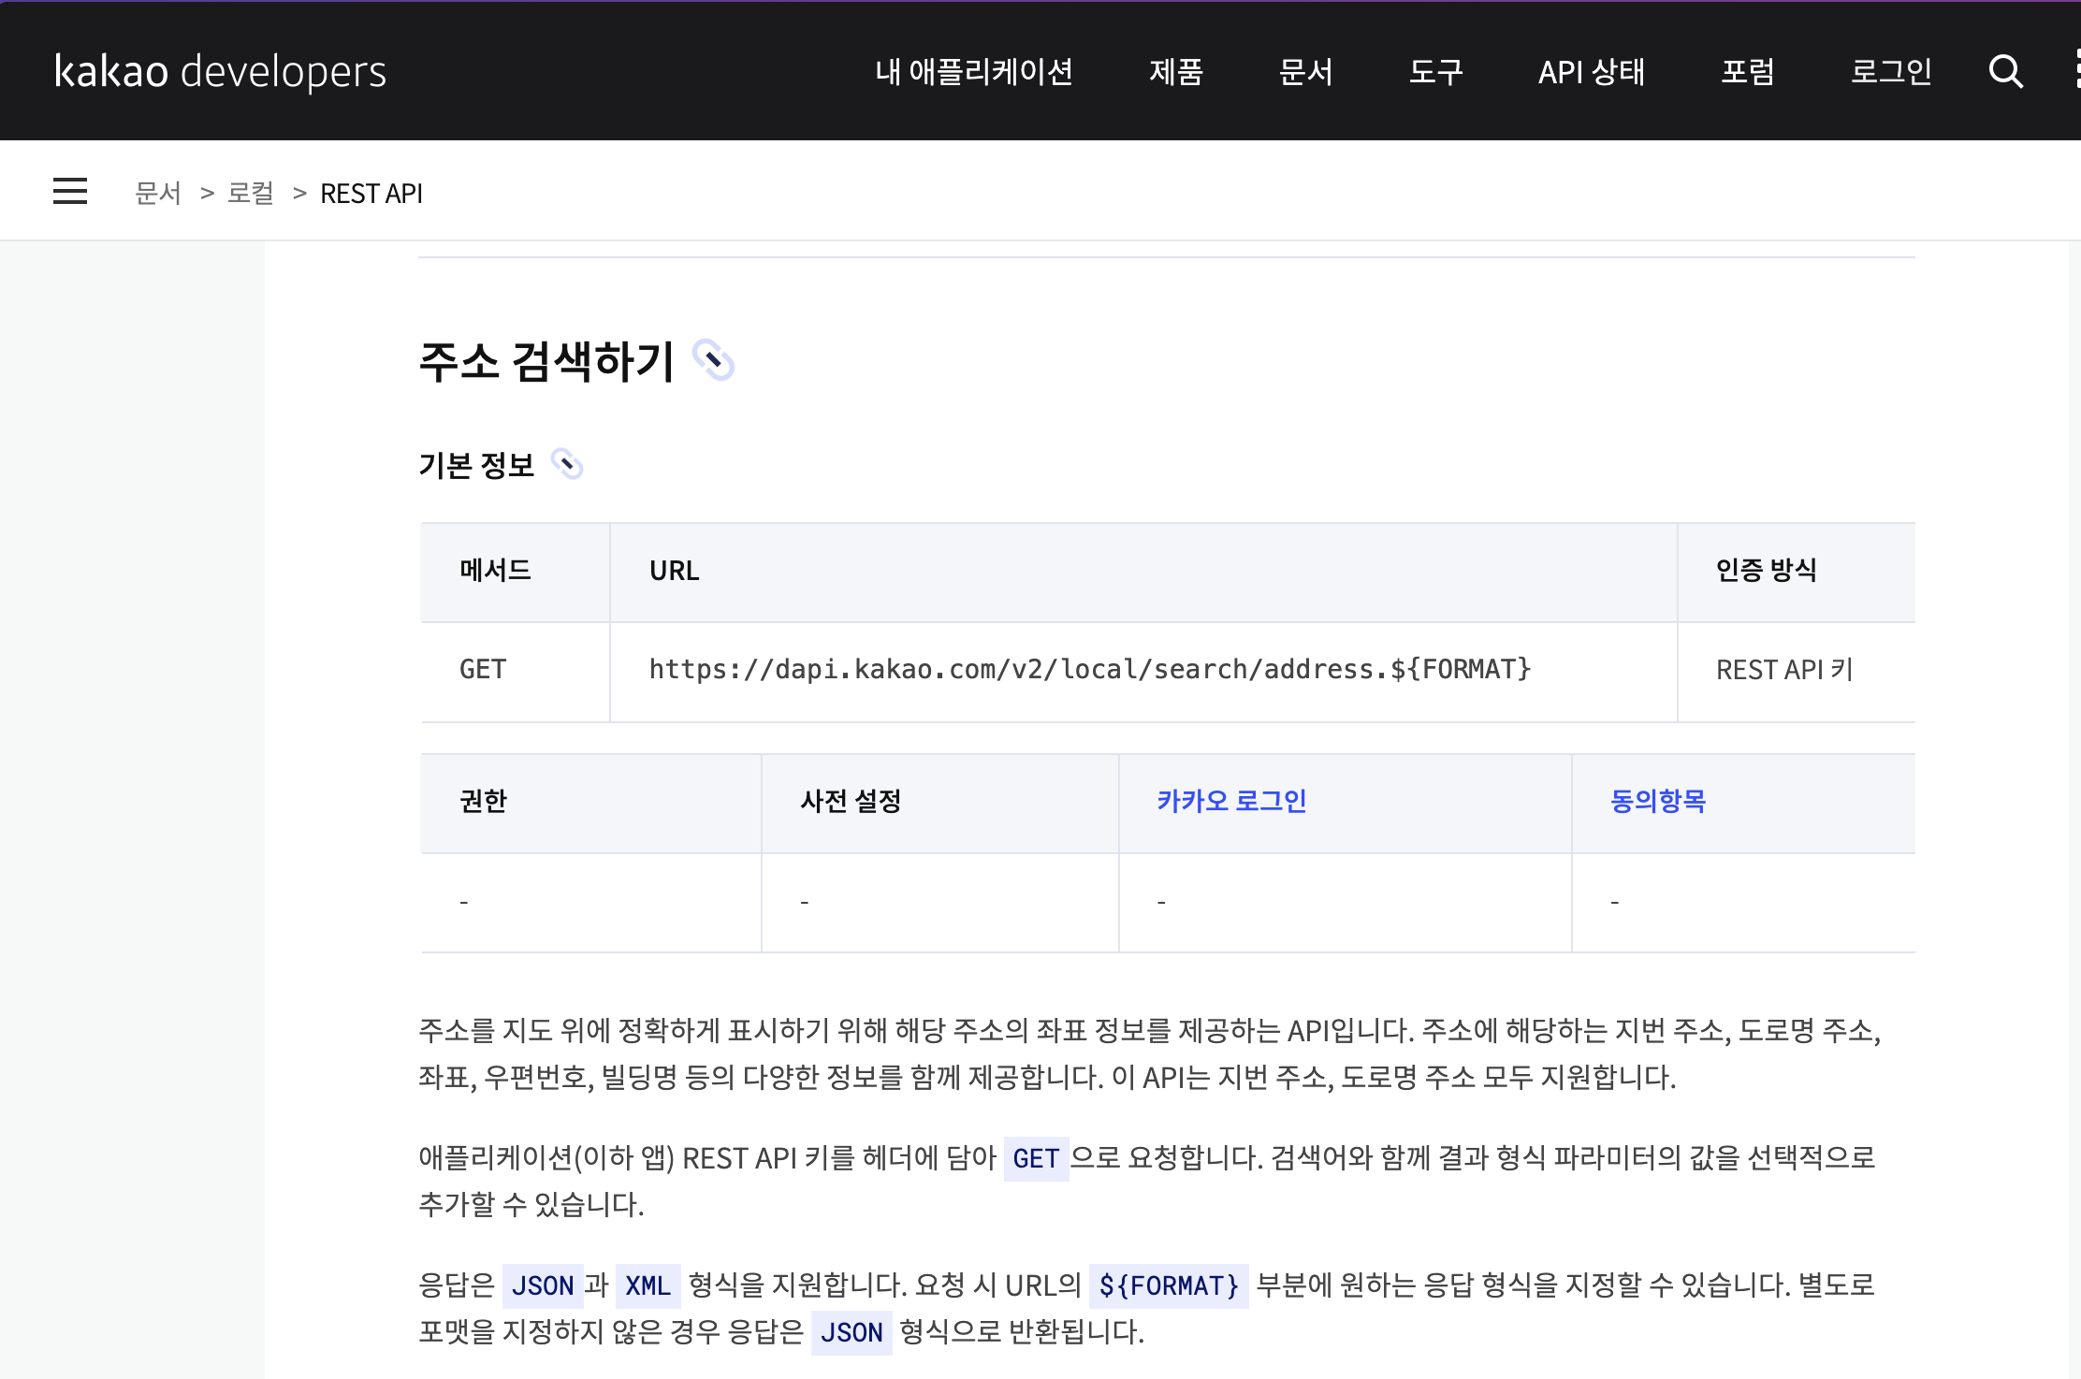Open the 도구 menu

click(1435, 71)
